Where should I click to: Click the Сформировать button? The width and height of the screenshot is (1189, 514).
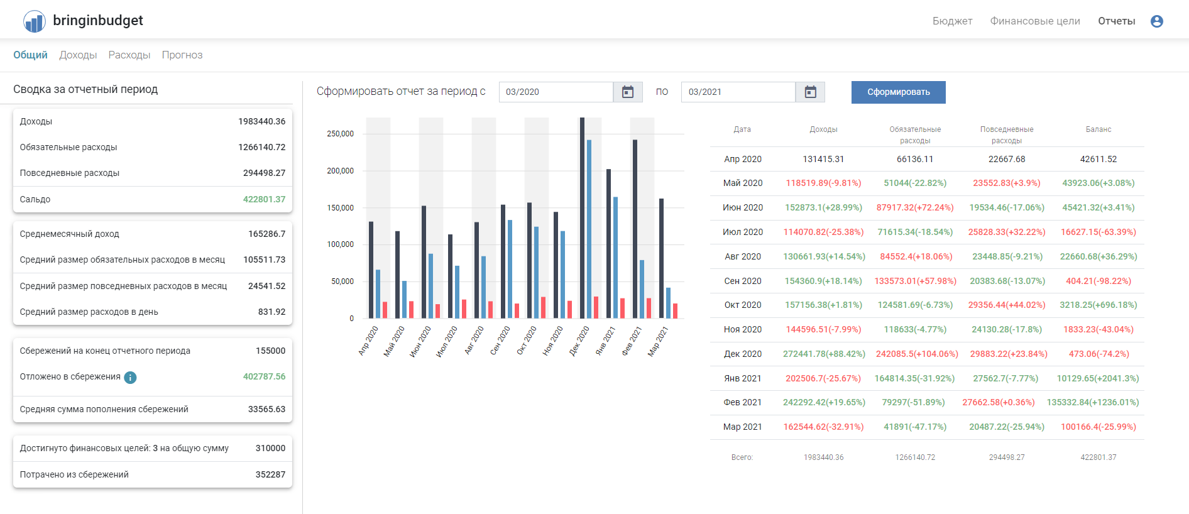[x=899, y=92]
